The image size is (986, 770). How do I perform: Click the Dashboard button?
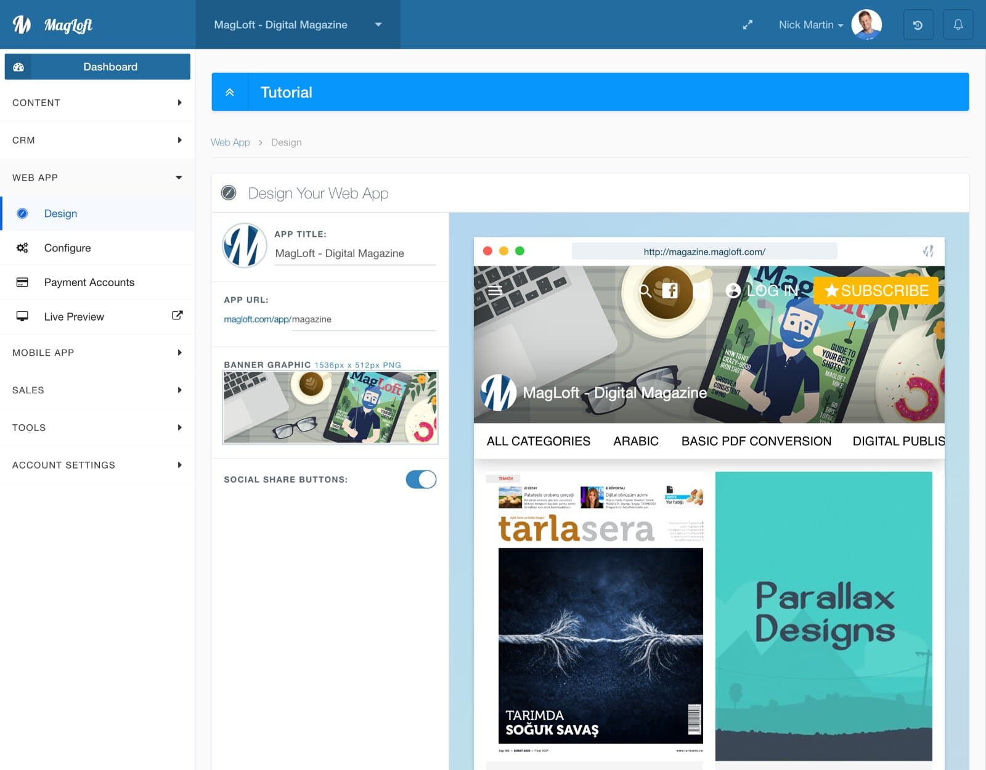[x=97, y=67]
